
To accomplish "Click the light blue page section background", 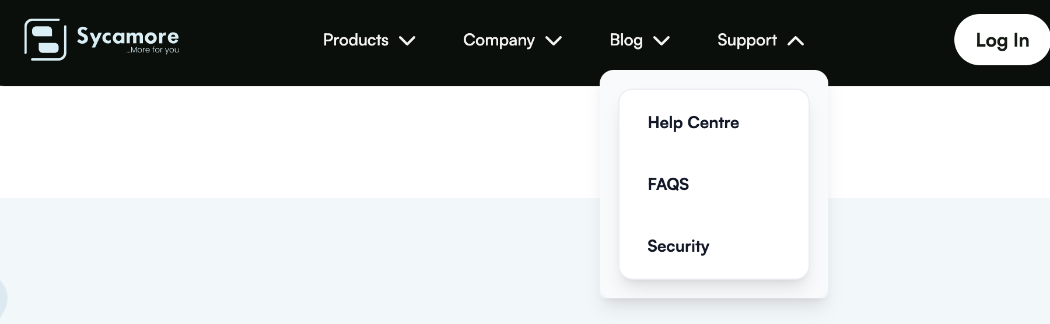I will click(292, 262).
